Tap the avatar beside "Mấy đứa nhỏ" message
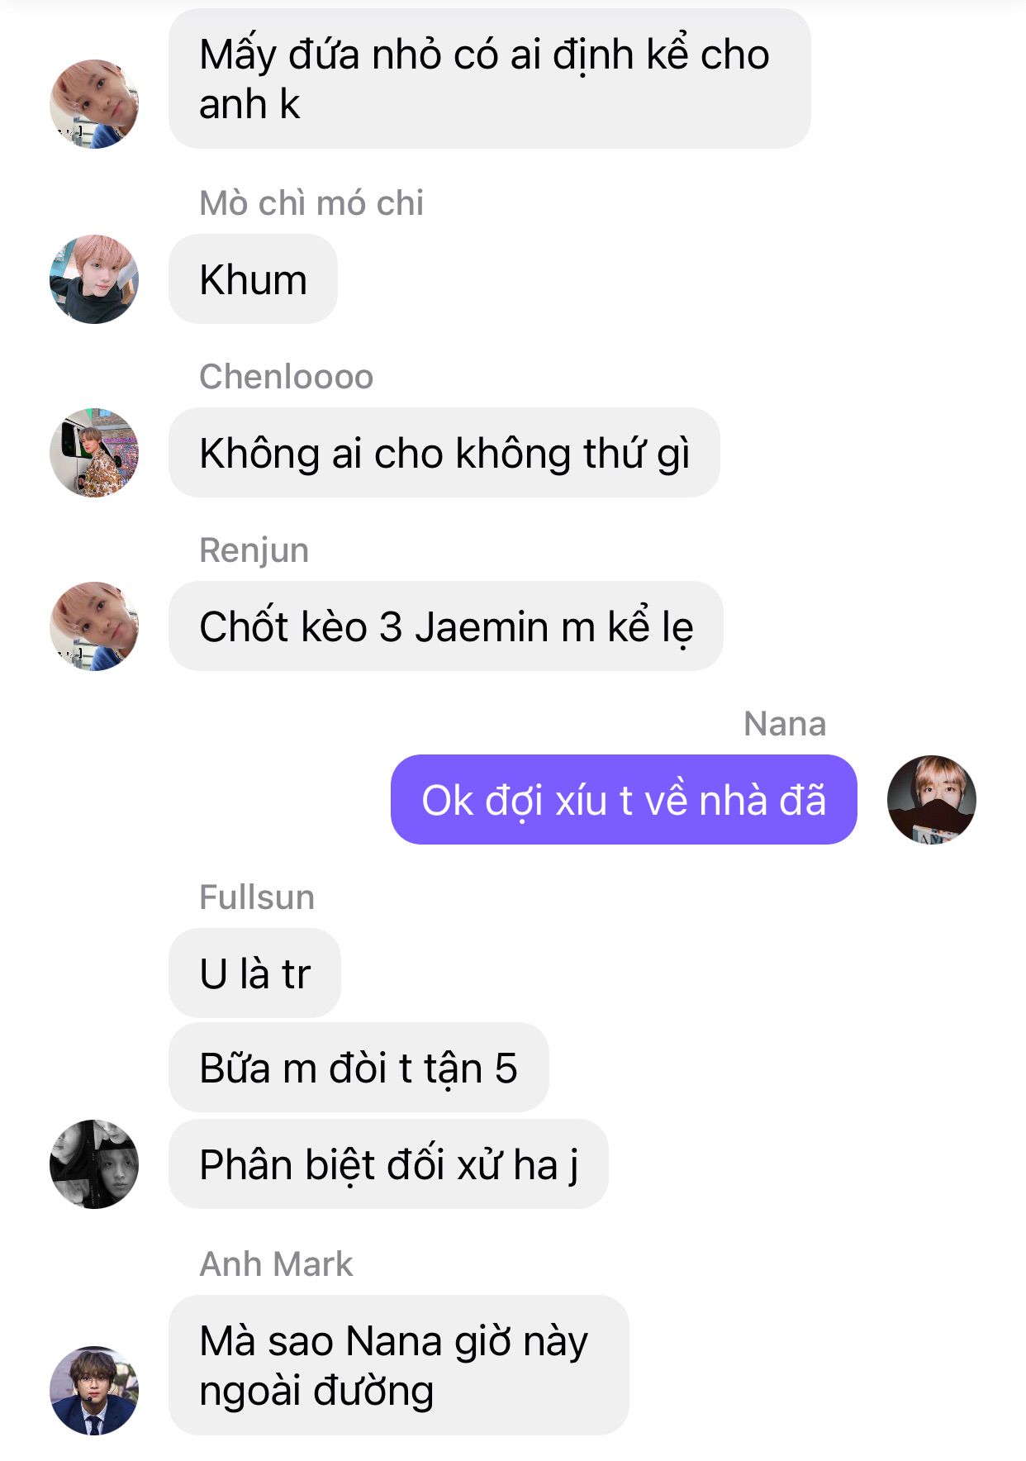The height and width of the screenshot is (1461, 1026). 94,104
